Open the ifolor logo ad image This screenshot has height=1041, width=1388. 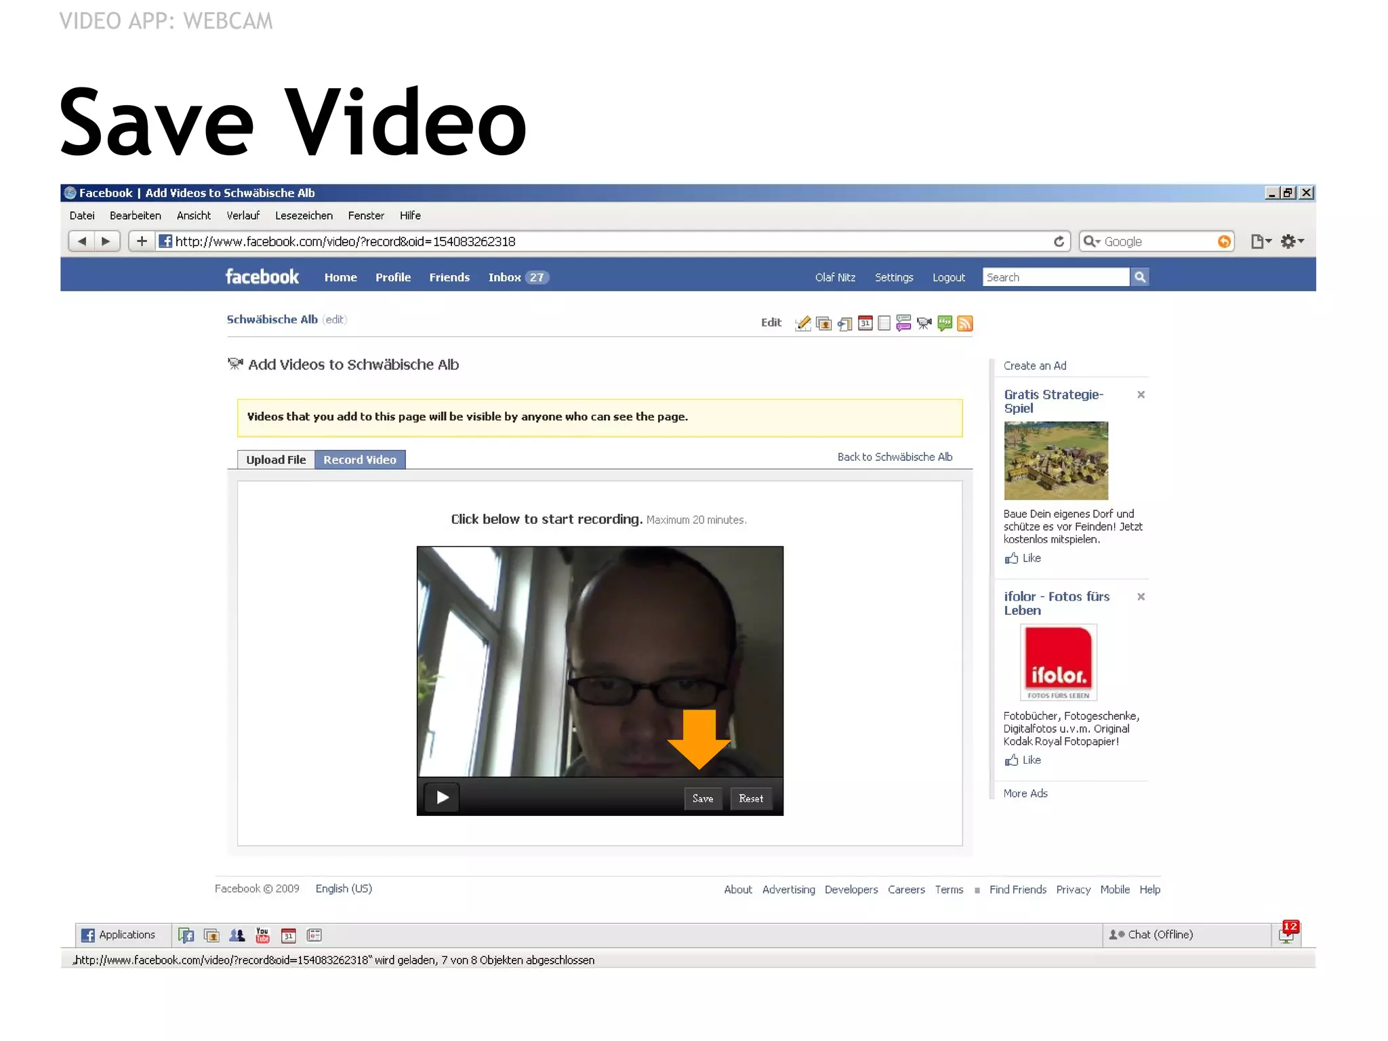pos(1058,662)
